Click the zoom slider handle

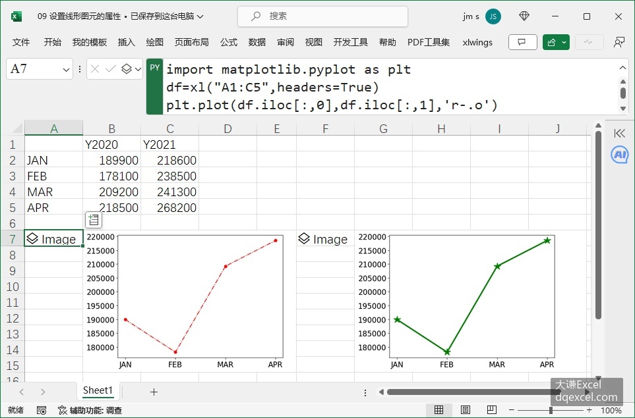point(551,410)
